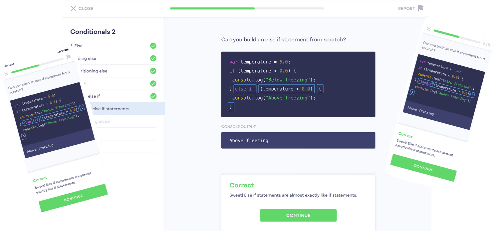Select the '(temperature > 0.0)' code token
The height and width of the screenshot is (232, 494).
tap(286, 89)
